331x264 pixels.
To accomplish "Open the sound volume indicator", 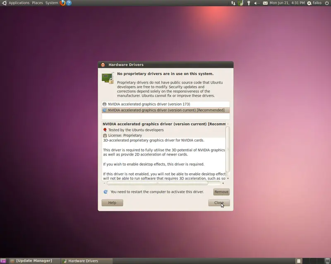I will (x=257, y=3).
